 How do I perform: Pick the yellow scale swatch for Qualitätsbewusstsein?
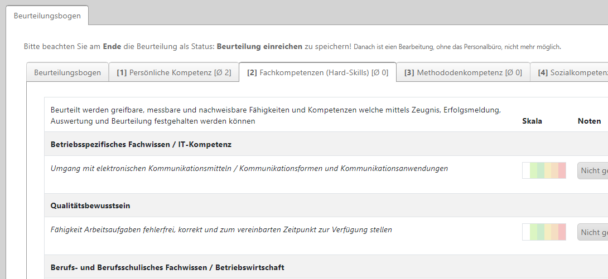coord(548,232)
